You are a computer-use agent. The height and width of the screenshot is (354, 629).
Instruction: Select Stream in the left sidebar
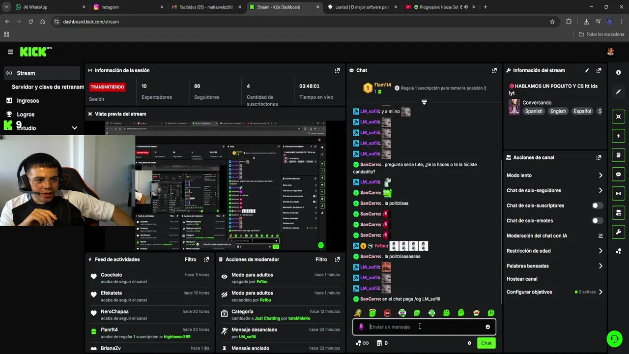tap(41, 73)
